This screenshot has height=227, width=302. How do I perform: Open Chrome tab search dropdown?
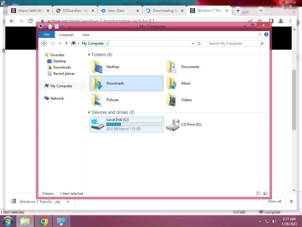click(x=261, y=11)
